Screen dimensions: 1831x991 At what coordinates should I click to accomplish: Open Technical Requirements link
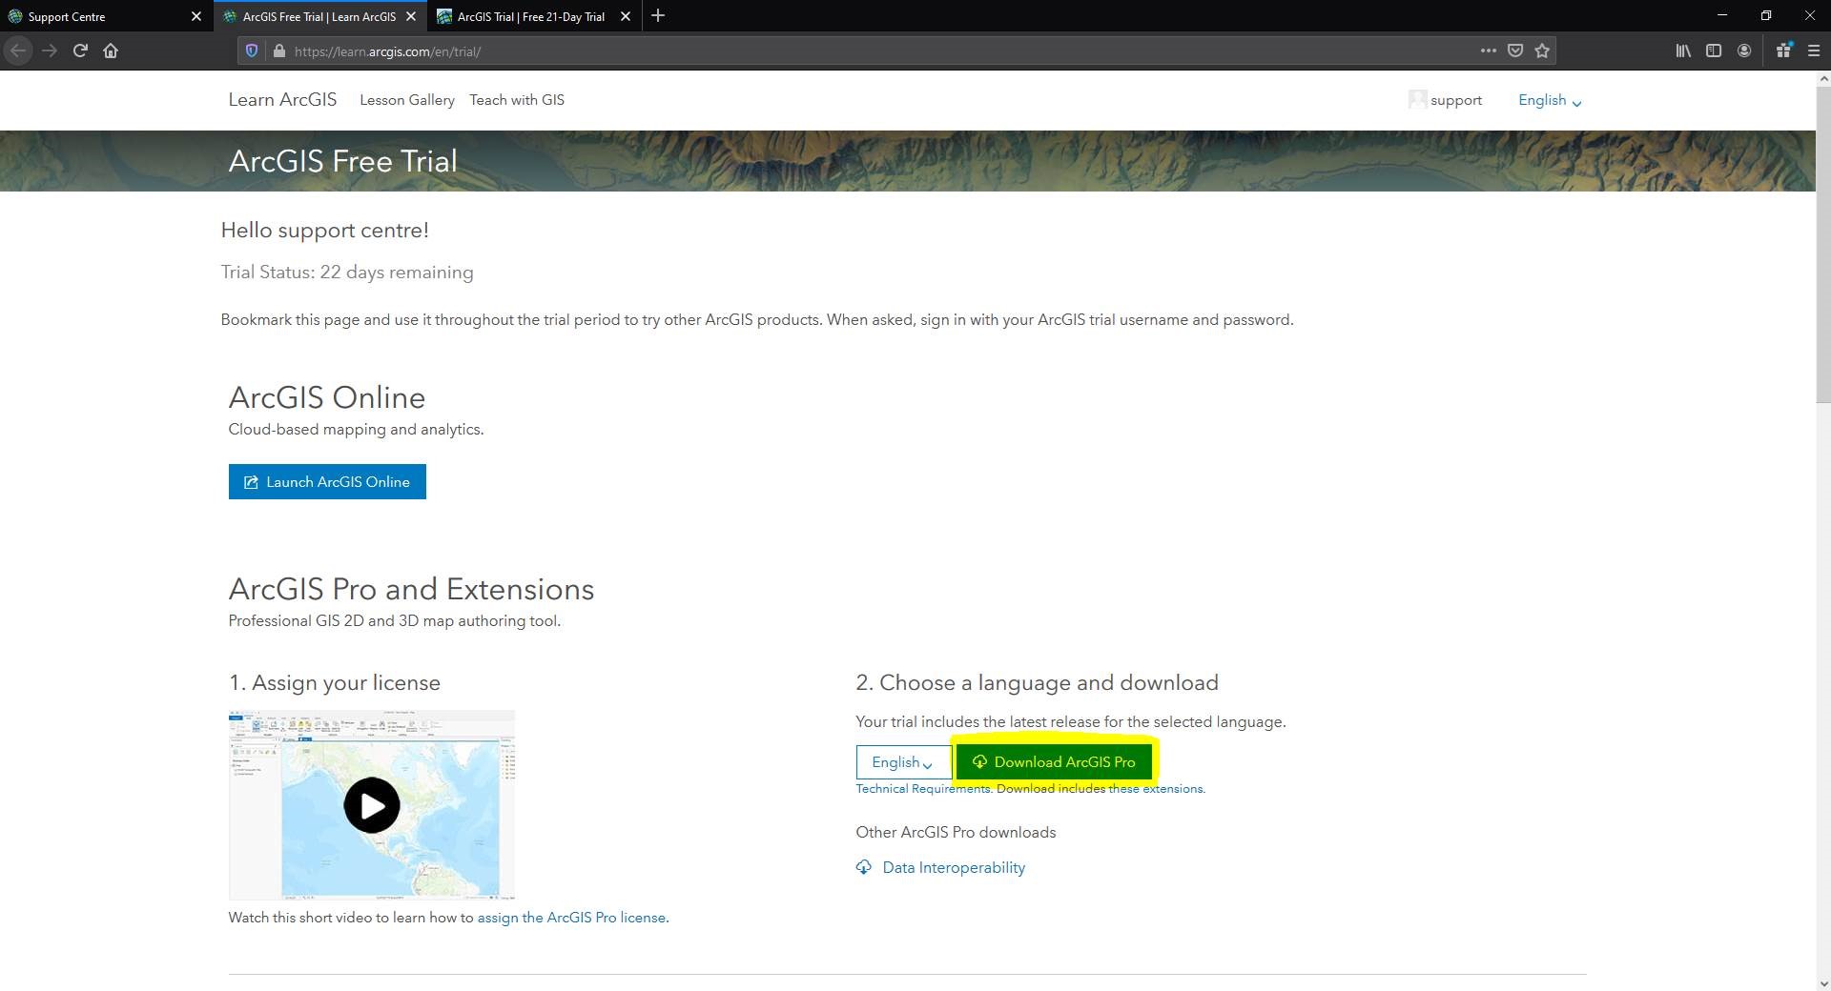click(922, 789)
